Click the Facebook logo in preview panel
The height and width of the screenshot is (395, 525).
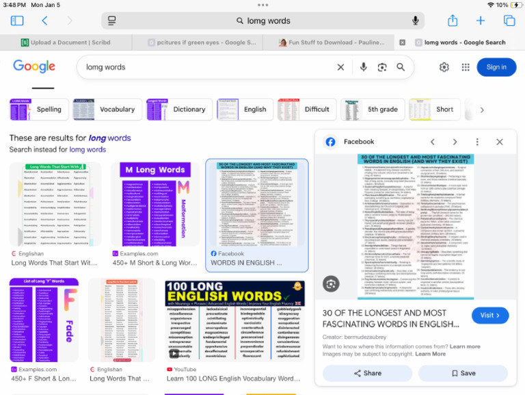(x=330, y=142)
